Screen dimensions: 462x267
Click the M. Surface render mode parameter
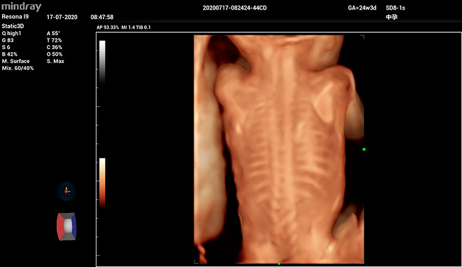[16, 61]
